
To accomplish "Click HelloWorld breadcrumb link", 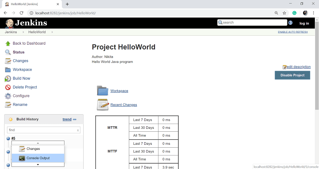I will click(37, 32).
